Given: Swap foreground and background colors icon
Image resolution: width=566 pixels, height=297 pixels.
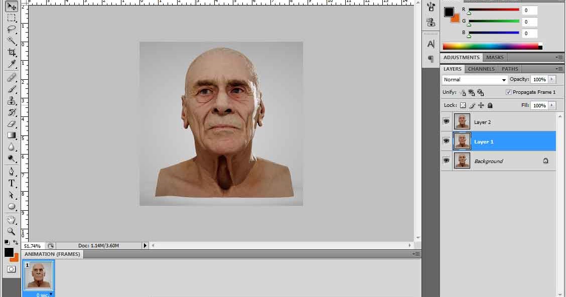Looking at the screenshot, I should point(16,242).
